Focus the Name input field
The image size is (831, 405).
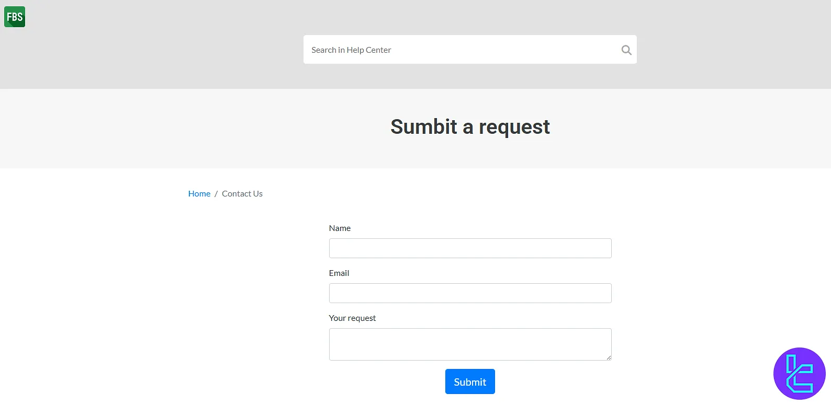pyautogui.click(x=470, y=248)
